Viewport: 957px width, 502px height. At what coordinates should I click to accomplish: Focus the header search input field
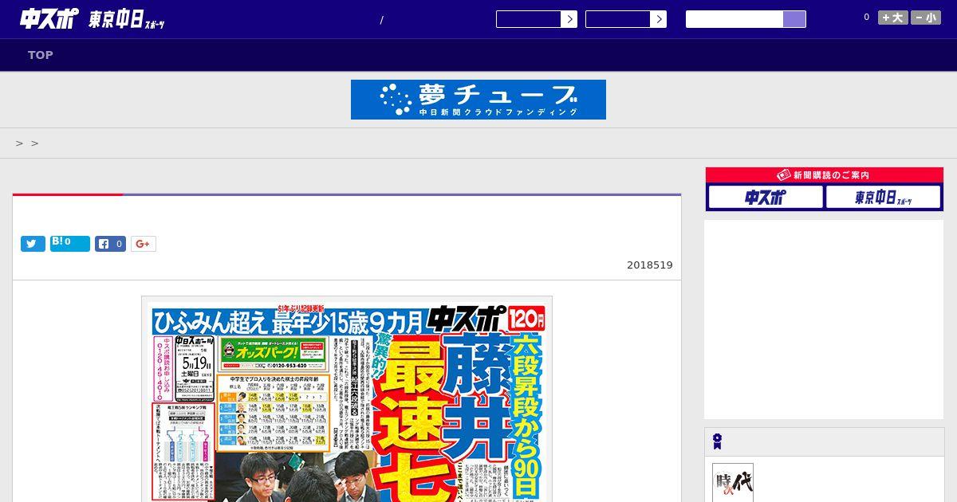[x=734, y=19]
